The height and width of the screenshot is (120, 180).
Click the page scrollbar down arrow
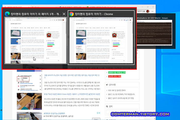click(x=155, y=119)
